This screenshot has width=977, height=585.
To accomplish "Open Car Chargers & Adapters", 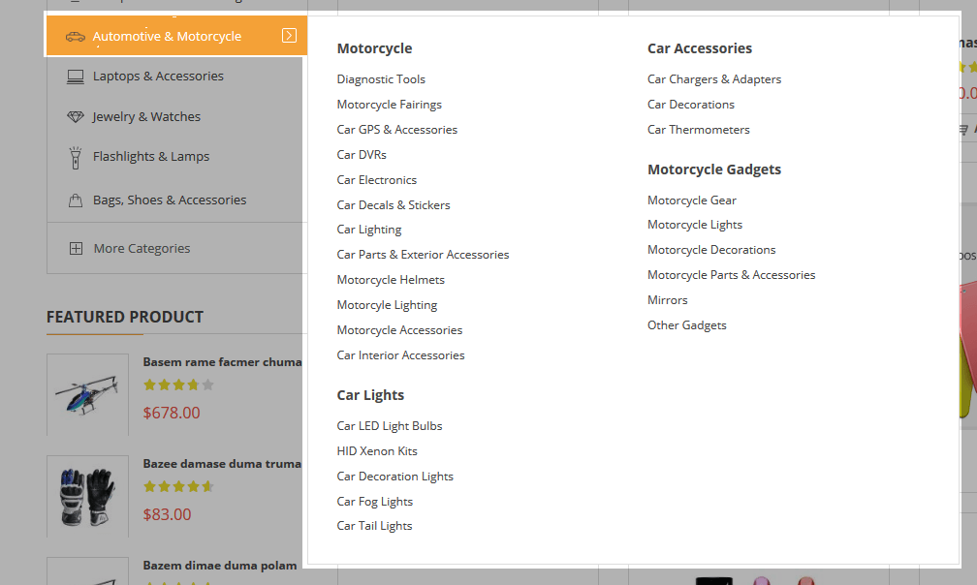I will pos(714,79).
